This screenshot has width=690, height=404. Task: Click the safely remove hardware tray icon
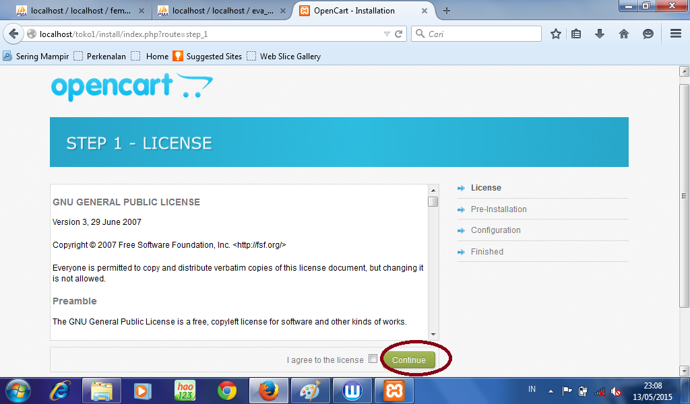pyautogui.click(x=583, y=391)
